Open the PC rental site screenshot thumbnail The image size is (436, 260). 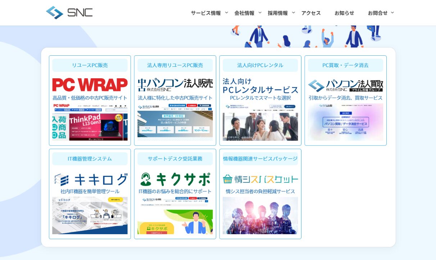260,122
